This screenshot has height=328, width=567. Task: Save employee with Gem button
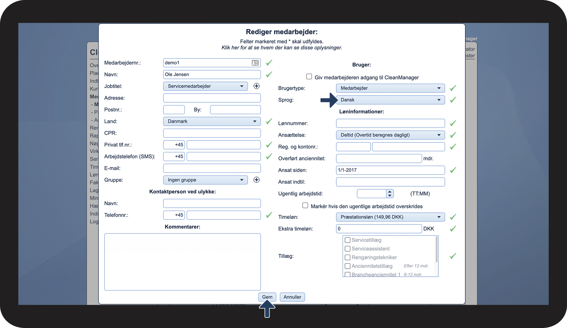click(x=267, y=297)
